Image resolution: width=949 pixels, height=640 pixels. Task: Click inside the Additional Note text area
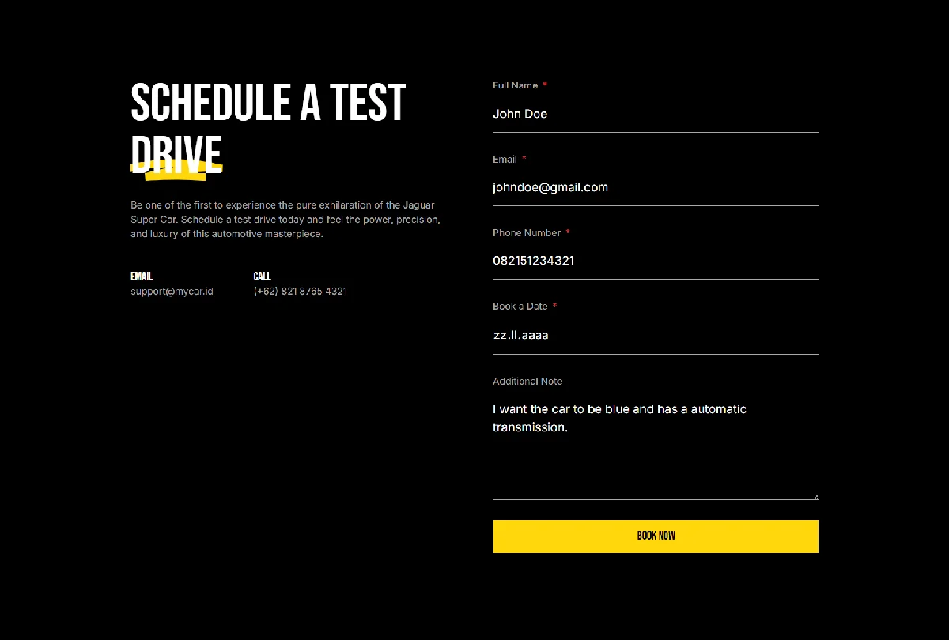pyautogui.click(x=656, y=446)
